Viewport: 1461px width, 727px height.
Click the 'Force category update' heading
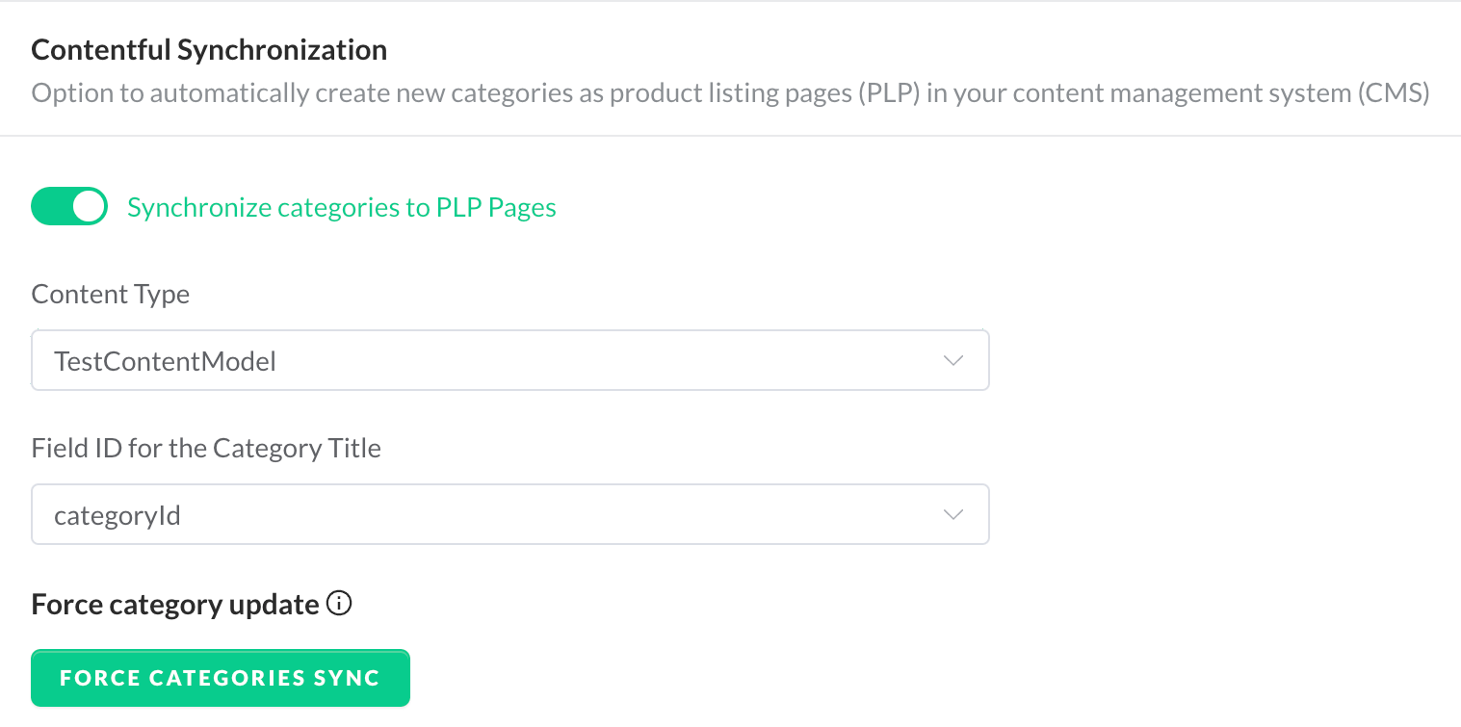pyautogui.click(x=175, y=605)
